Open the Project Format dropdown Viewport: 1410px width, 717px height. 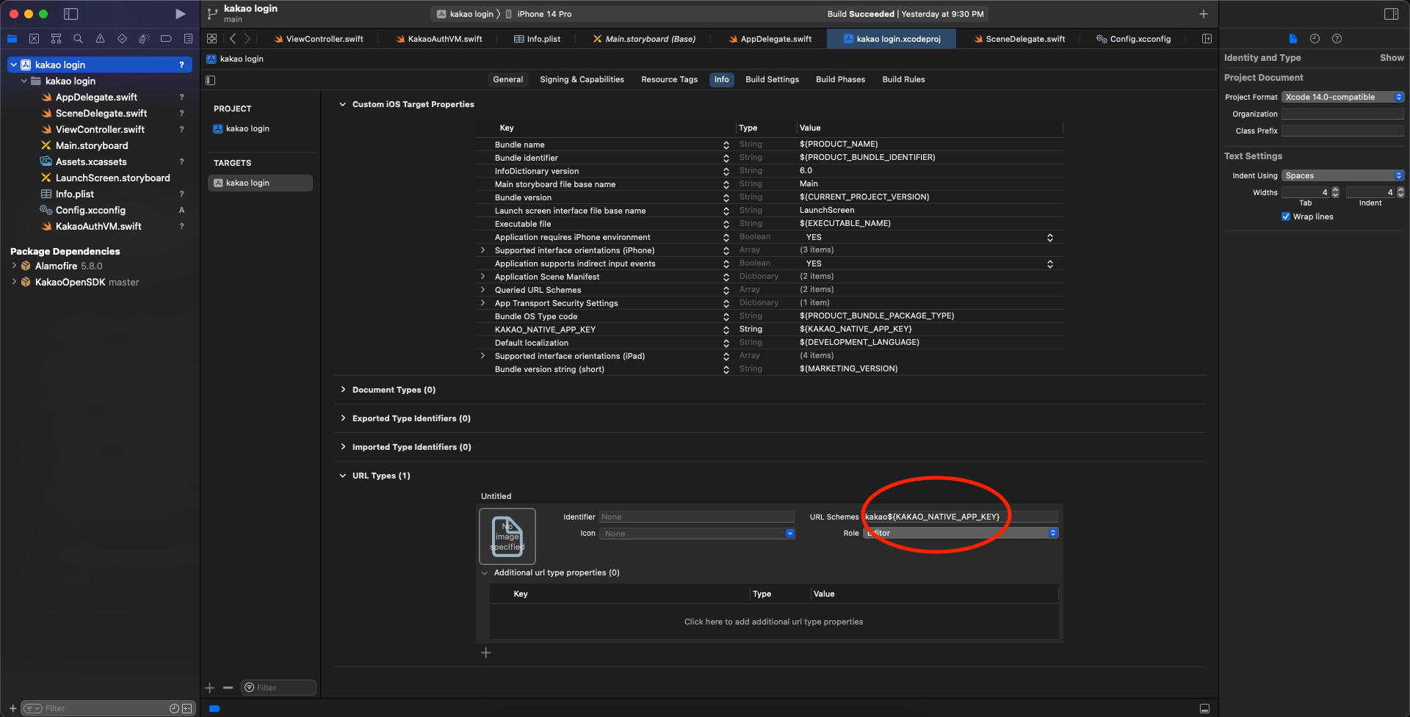[x=1342, y=97]
